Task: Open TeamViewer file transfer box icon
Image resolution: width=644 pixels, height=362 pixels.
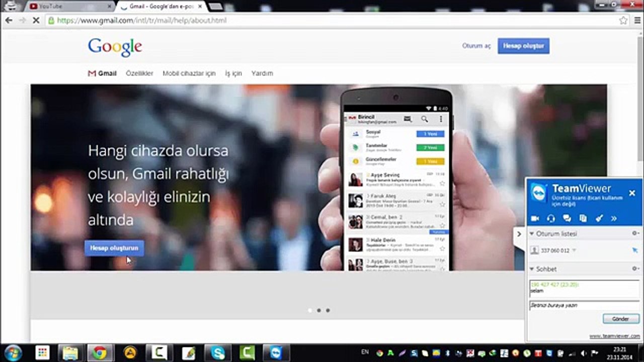Action: coord(583,218)
